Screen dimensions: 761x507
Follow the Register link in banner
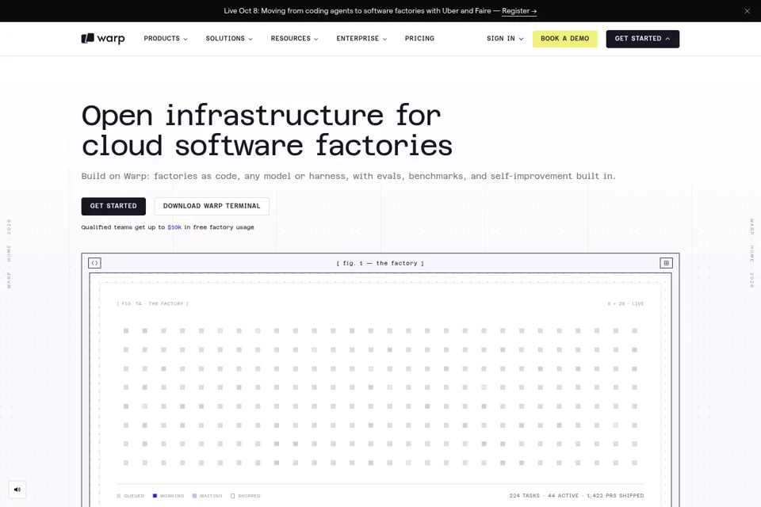(x=519, y=10)
